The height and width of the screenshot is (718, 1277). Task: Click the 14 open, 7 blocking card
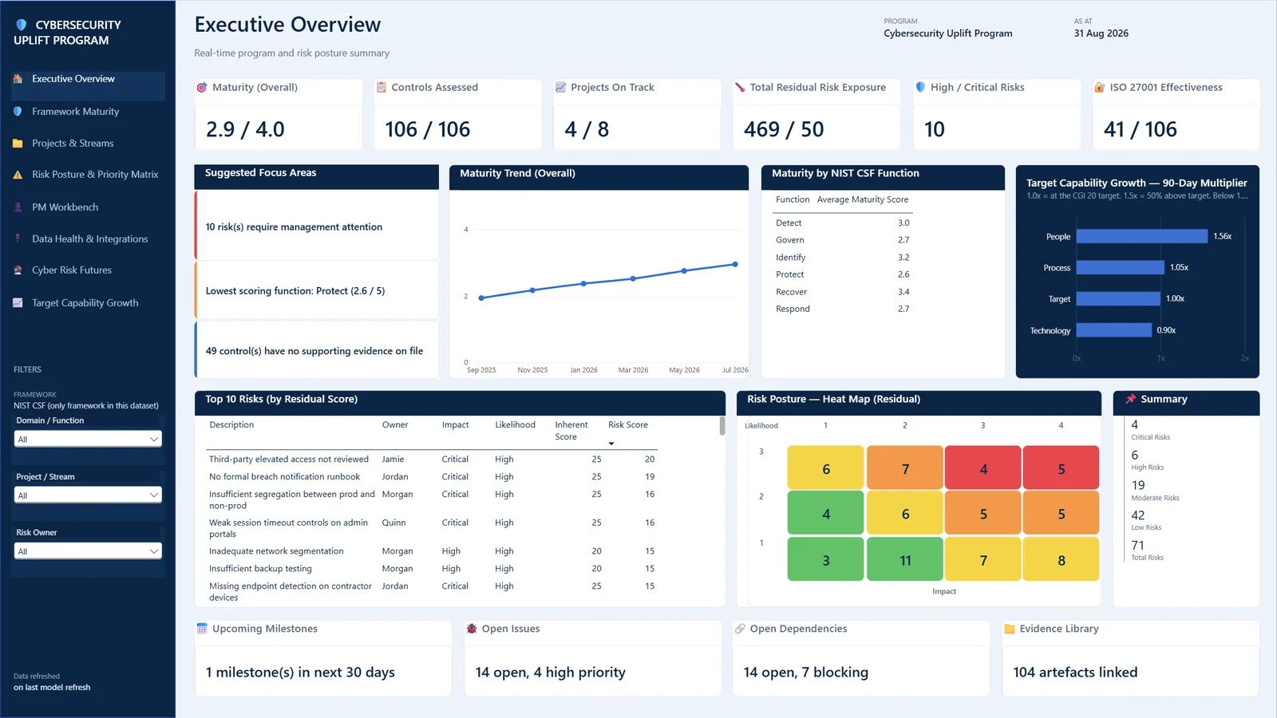[861, 672]
